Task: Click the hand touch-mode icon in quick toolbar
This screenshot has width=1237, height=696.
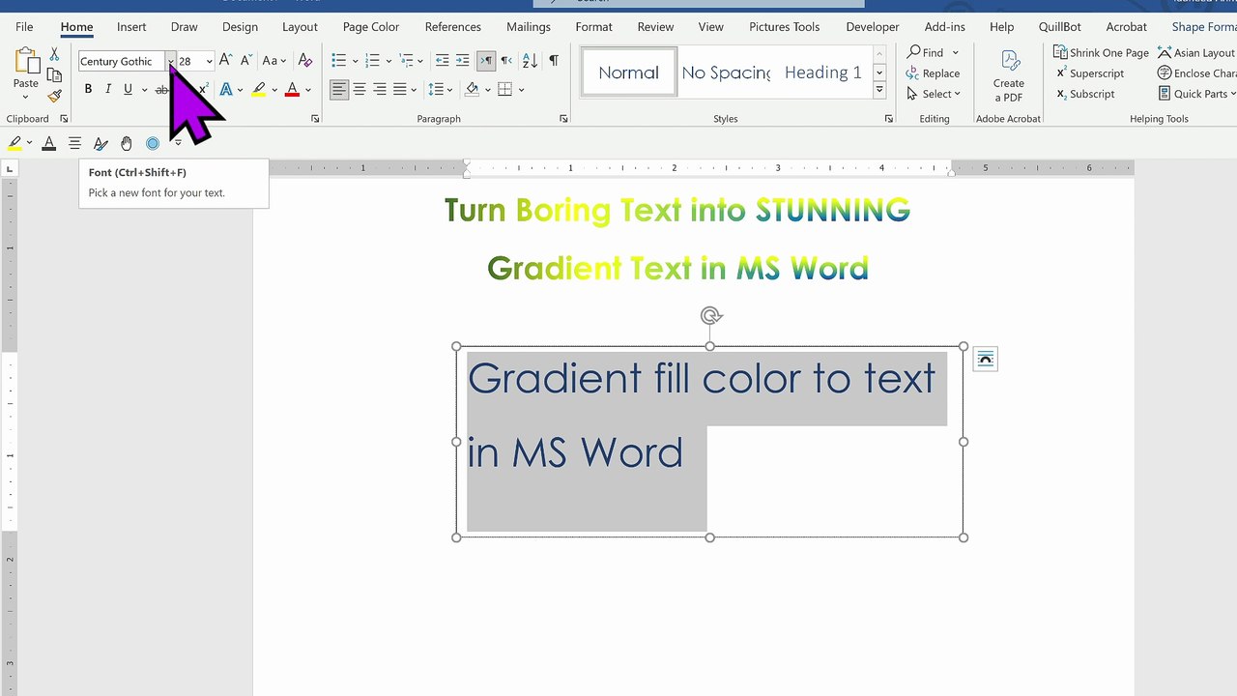Action: click(127, 143)
